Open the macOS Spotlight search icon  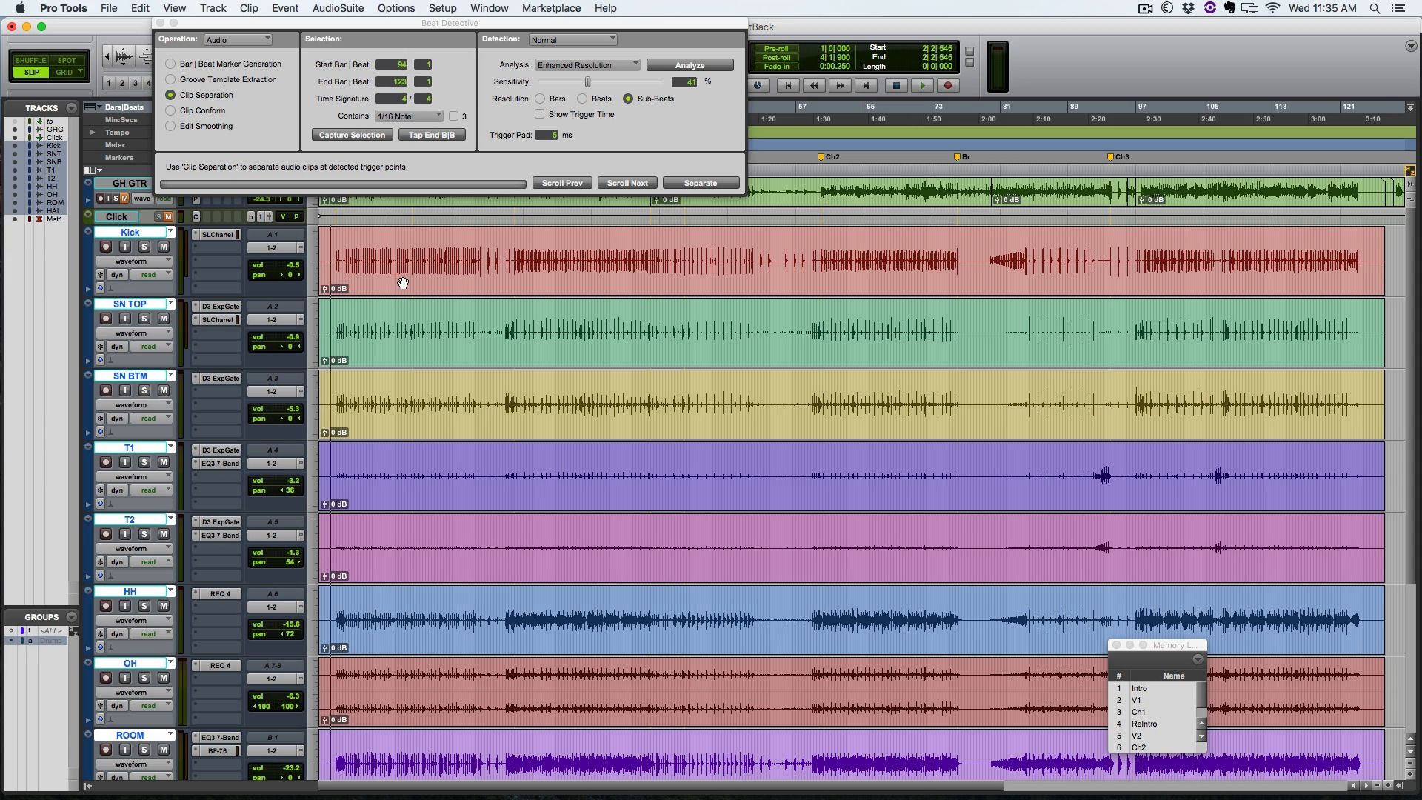pyautogui.click(x=1375, y=8)
